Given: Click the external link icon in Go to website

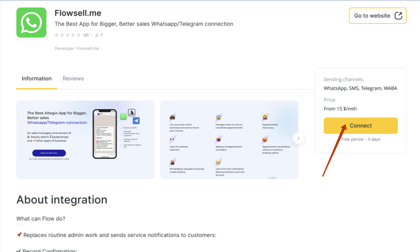Looking at the screenshot, I should (x=398, y=16).
